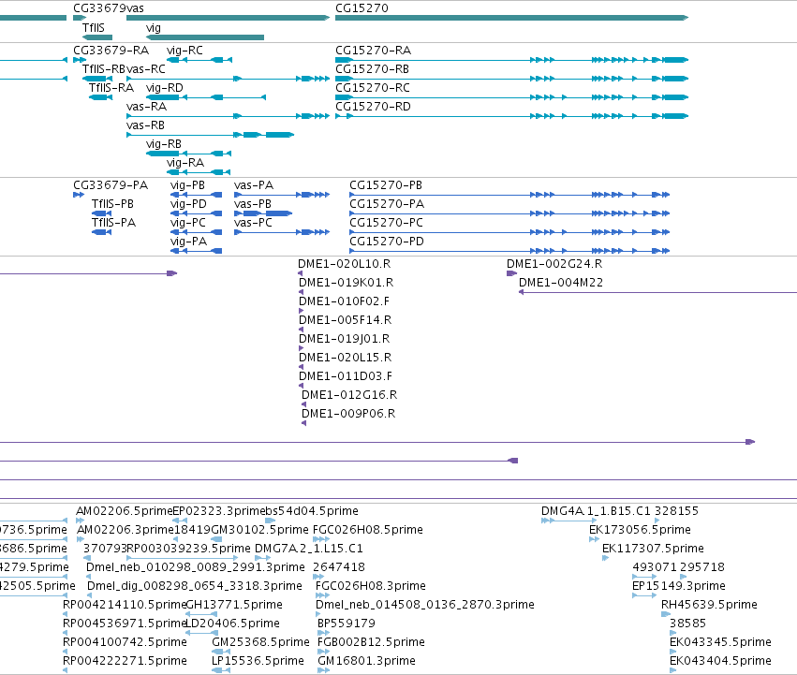Viewport: 797px width, 675px height.
Task: Select the TfIIS gene arrow
Action: 97,37
